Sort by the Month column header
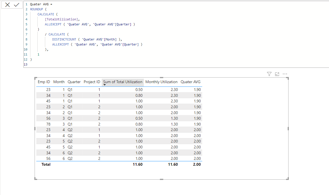329x195 pixels. pos(59,82)
